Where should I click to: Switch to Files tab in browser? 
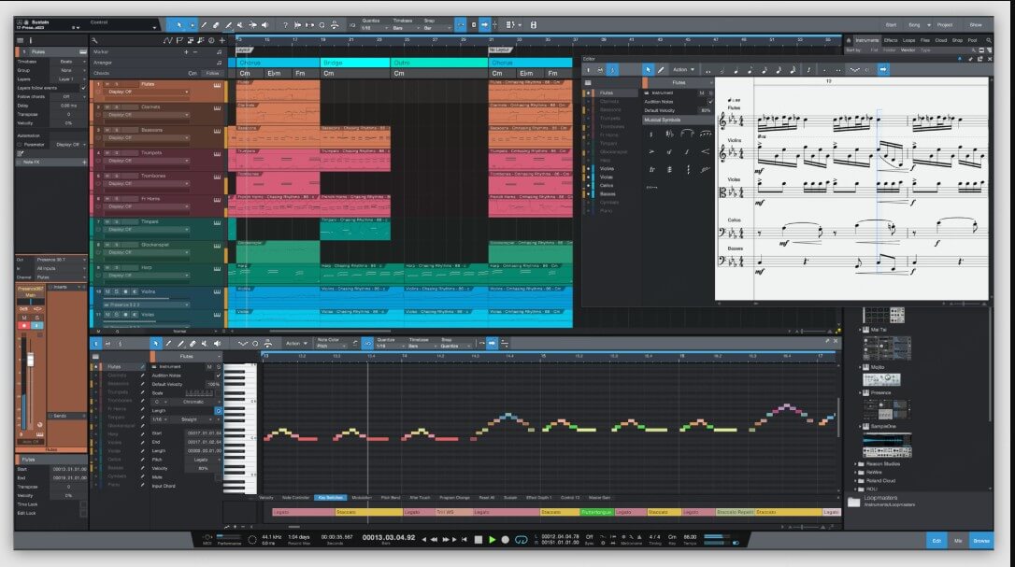[x=925, y=40]
